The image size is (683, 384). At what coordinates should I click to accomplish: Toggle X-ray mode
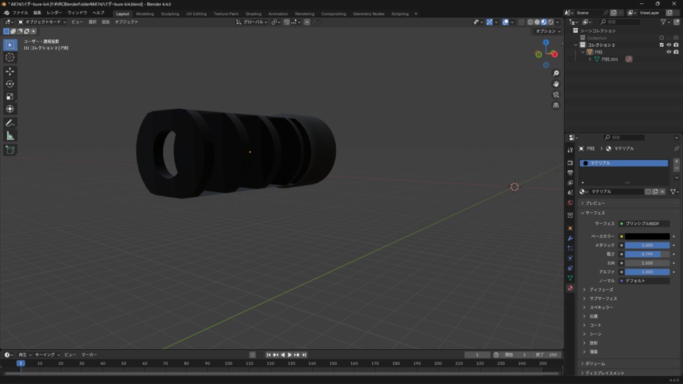click(x=522, y=22)
